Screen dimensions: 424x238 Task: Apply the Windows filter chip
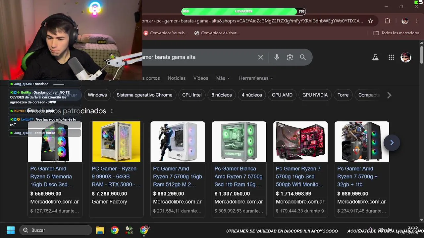click(97, 95)
